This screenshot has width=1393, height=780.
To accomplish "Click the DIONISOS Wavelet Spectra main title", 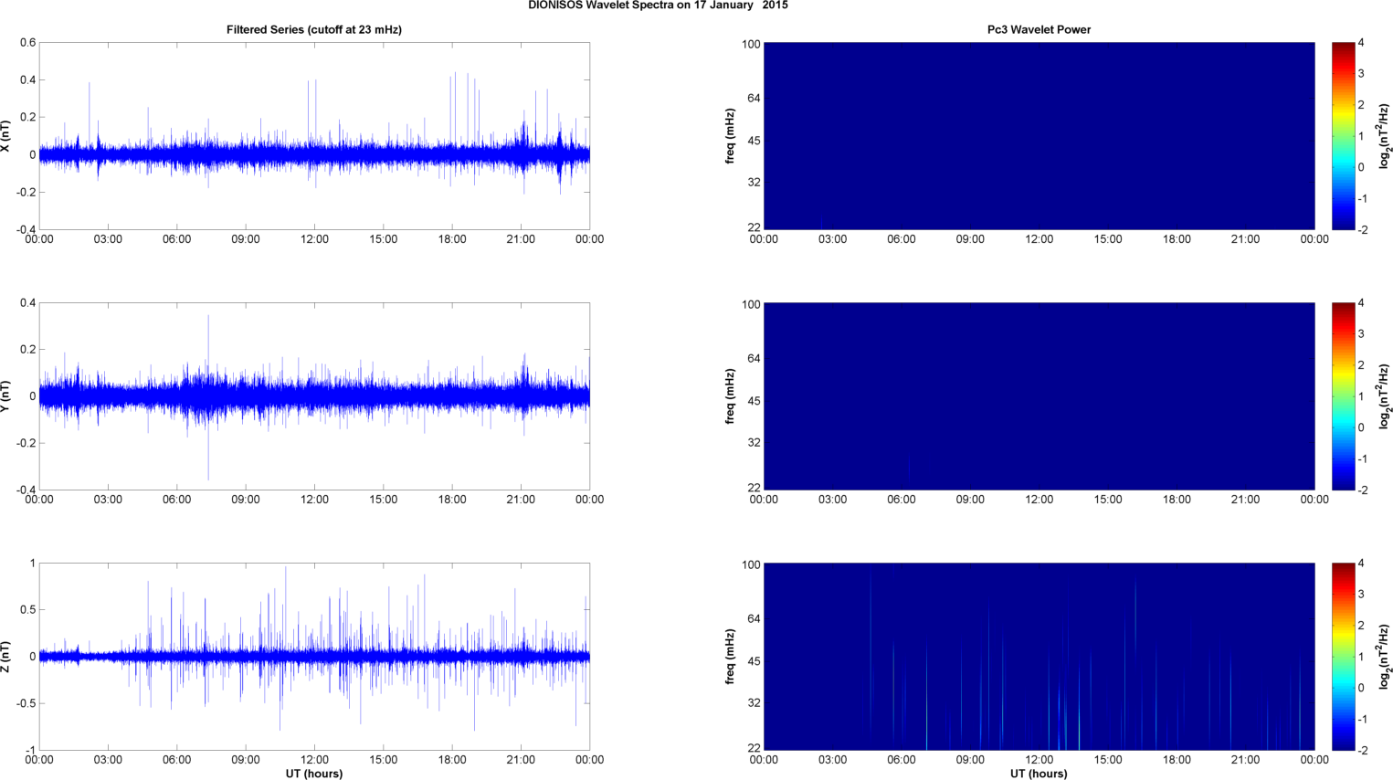I will (658, 5).
